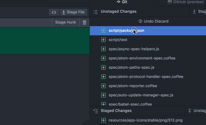This screenshot has width=206, height=125.
Task: Toggle diff view with angle brackets icon
Action: click(x=54, y=12)
